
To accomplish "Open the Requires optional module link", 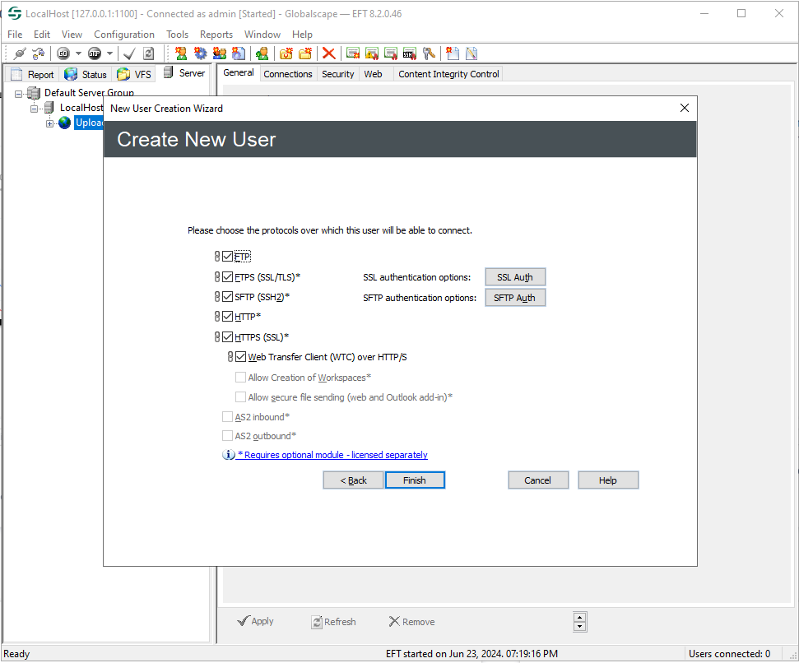I will click(x=332, y=455).
